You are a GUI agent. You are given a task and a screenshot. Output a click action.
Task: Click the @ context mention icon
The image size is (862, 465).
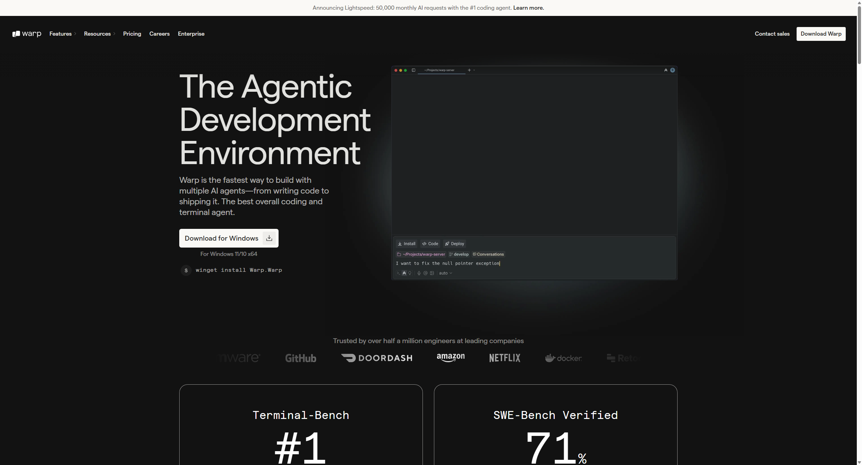click(426, 273)
